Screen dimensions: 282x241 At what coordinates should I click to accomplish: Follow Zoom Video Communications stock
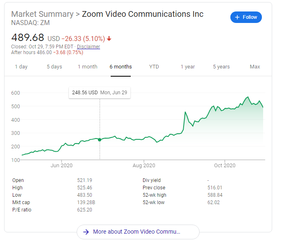[x=246, y=17]
